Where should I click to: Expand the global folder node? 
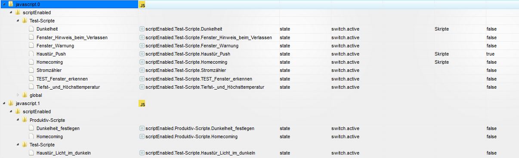[x=18, y=95]
